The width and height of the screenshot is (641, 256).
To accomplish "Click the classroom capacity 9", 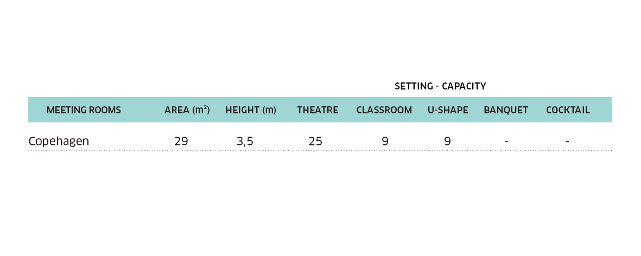I will tap(385, 141).
